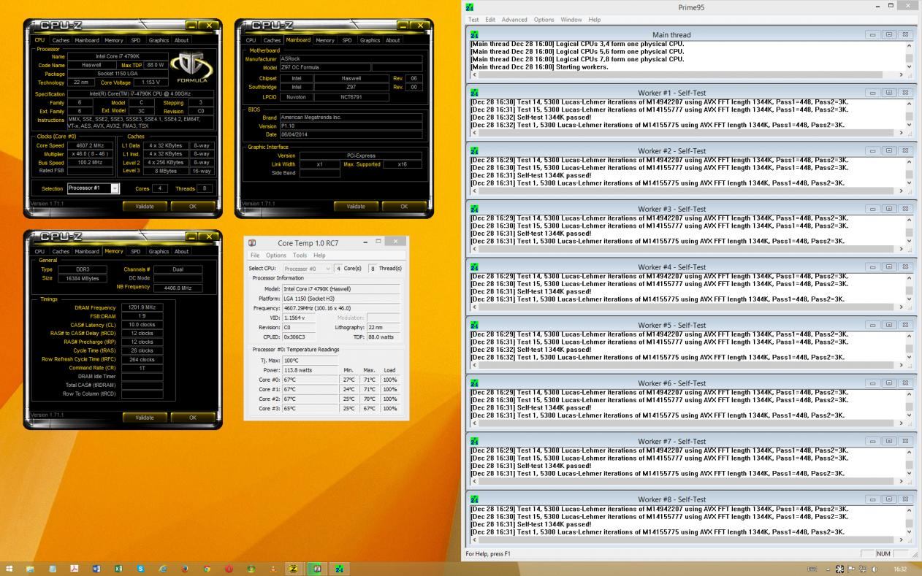Open Microsoft Excel from the taskbar

pos(118,569)
